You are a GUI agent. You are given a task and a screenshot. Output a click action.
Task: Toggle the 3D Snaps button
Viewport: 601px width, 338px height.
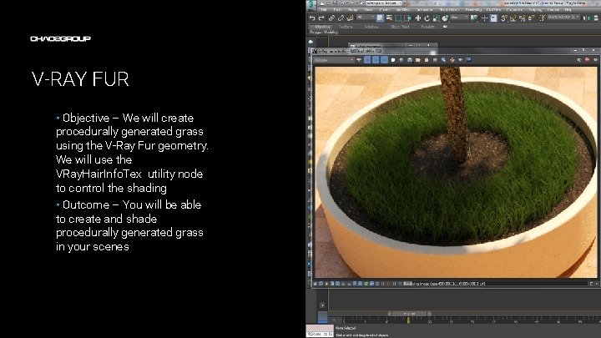click(504, 18)
